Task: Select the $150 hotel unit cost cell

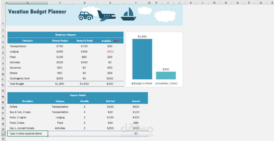Action: [x=110, y=117]
